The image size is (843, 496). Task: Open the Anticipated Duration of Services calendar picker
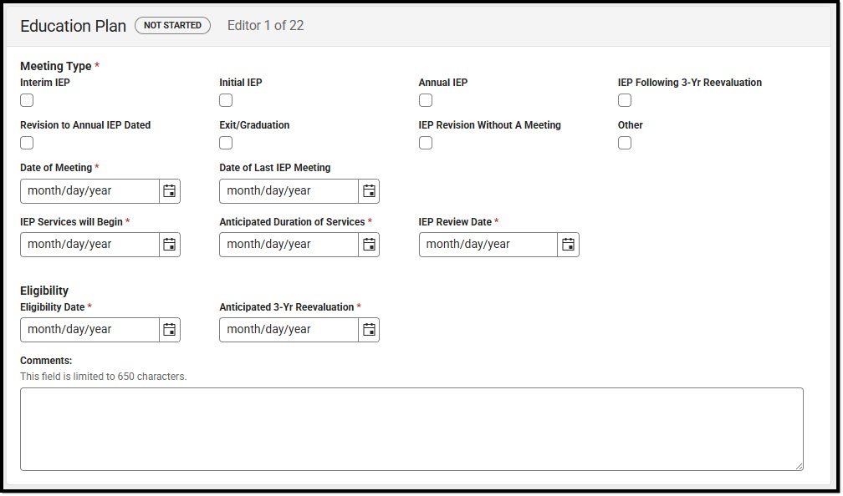[369, 244]
